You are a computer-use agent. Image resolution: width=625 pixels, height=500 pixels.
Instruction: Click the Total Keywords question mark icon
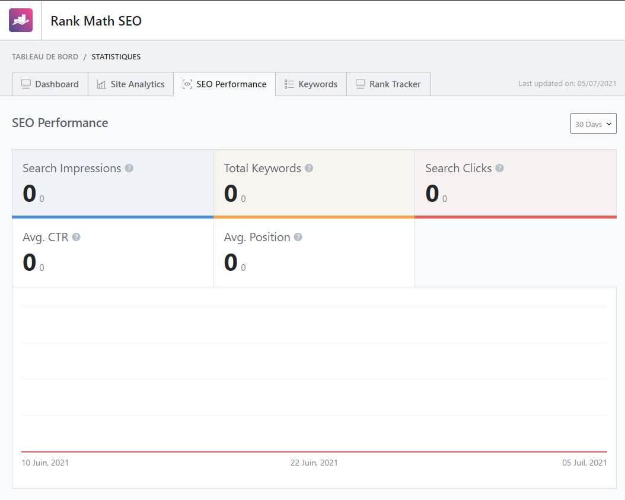coord(309,168)
